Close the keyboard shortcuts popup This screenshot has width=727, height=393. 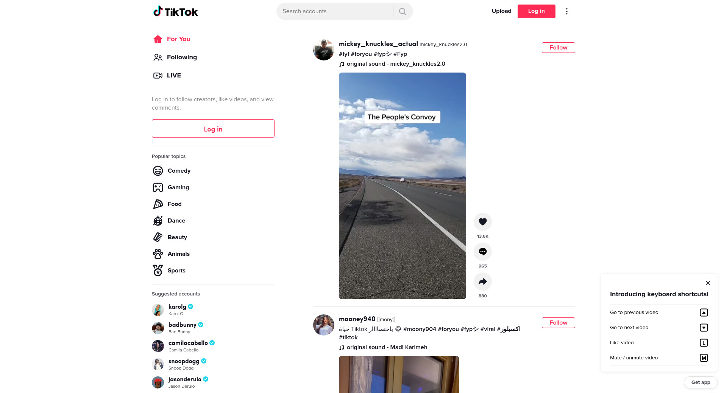coord(708,283)
